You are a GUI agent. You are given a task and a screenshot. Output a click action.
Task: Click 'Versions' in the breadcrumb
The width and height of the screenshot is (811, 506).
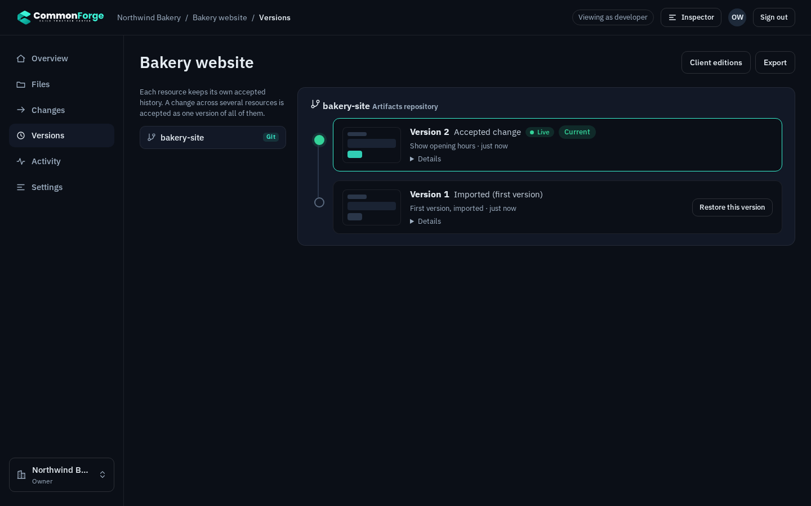point(275,17)
